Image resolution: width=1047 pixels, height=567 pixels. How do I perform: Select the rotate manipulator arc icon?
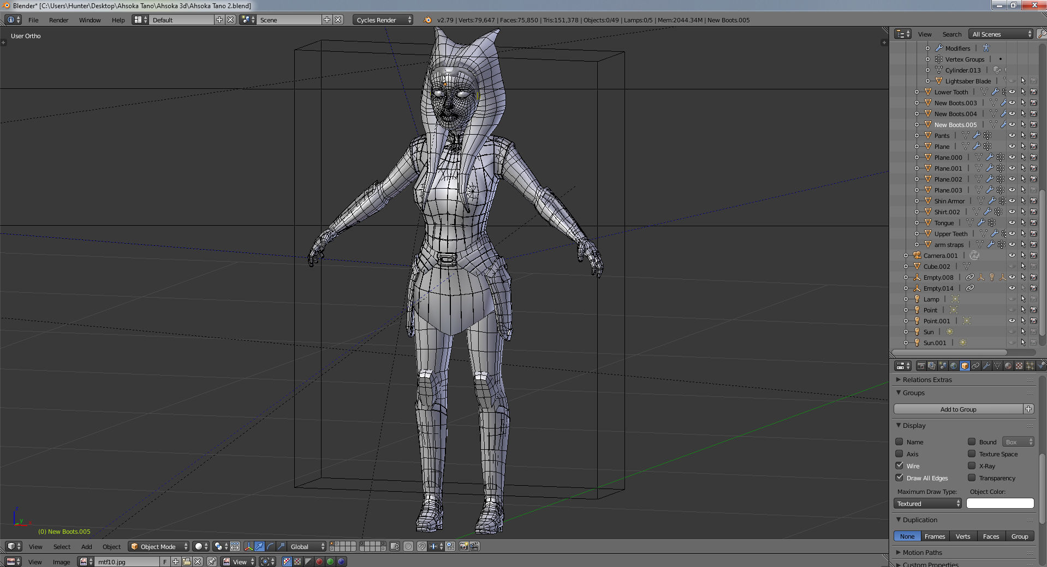point(270,546)
